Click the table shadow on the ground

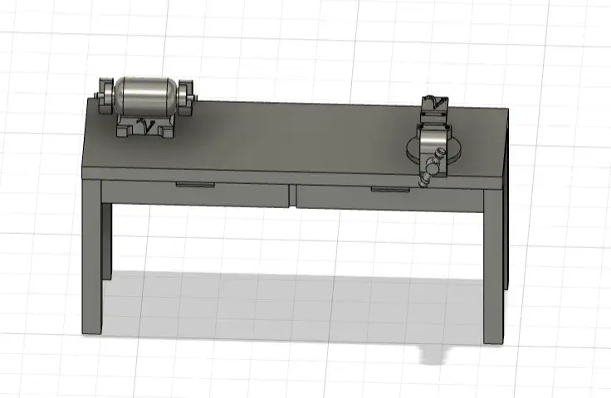coord(292,308)
